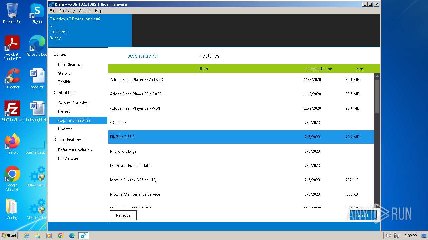Screen dimensions: 428x240
Task: Click the Windows Start button
Action: coord(9,235)
